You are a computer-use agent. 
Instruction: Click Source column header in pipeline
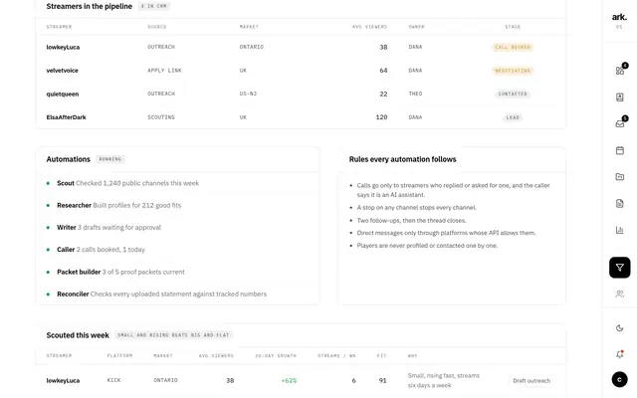(x=157, y=27)
